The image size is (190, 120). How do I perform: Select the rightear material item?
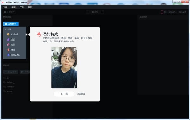10,87
